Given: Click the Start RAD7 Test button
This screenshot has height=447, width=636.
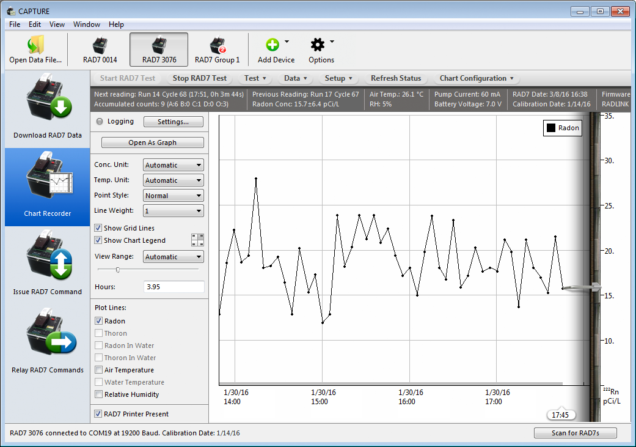Looking at the screenshot, I should [x=127, y=78].
